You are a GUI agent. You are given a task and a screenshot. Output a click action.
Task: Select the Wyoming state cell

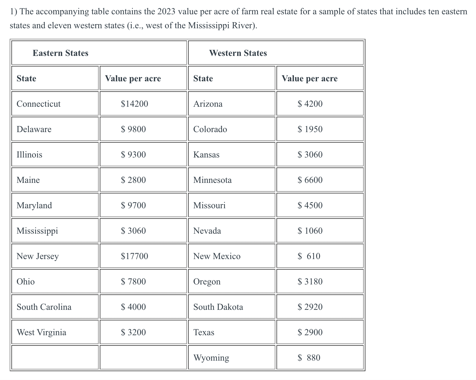coord(232,357)
